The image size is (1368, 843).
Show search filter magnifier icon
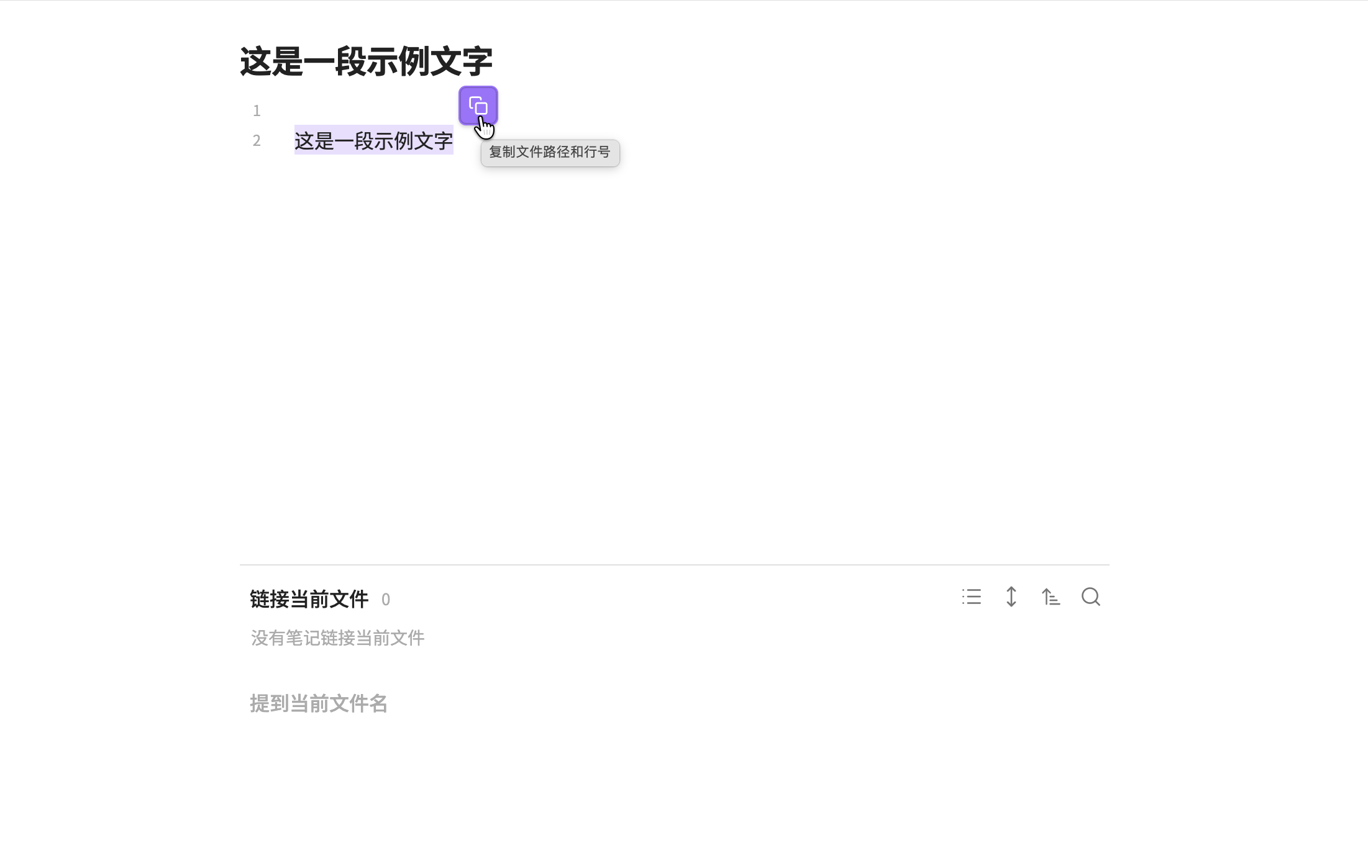(x=1091, y=597)
